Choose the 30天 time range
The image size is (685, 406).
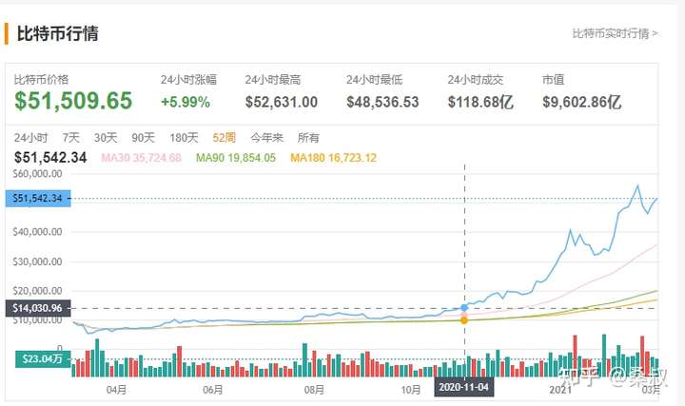point(106,138)
